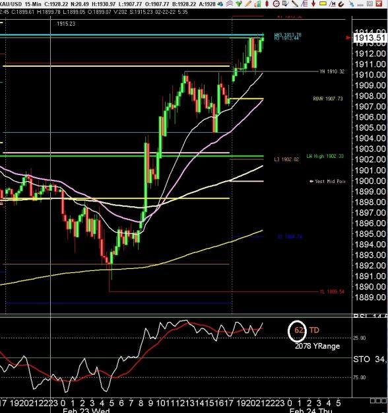Image resolution: width=388 pixels, height=413 pixels.
Task: Select the orange pencil drawing tool
Action: [248, 4]
